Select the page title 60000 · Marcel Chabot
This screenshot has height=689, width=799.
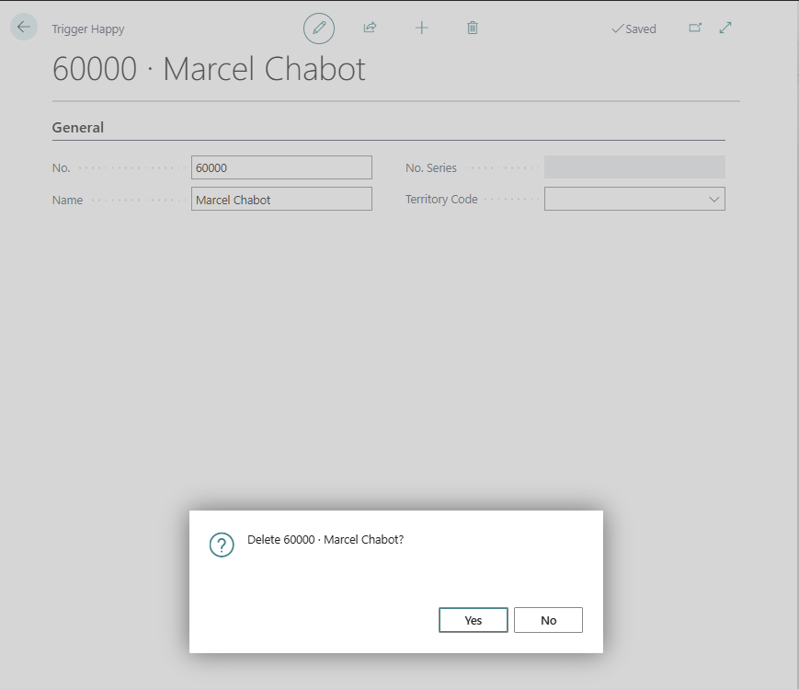click(x=208, y=68)
